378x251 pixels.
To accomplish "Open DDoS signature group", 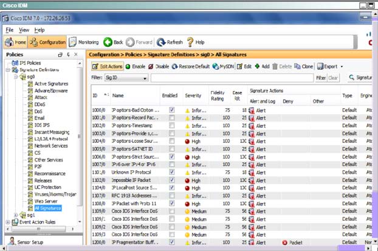I will coord(40,105).
